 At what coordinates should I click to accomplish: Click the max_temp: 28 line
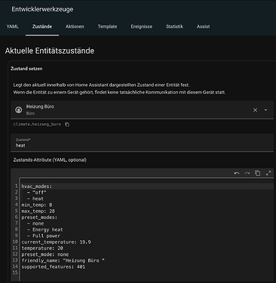click(x=38, y=211)
